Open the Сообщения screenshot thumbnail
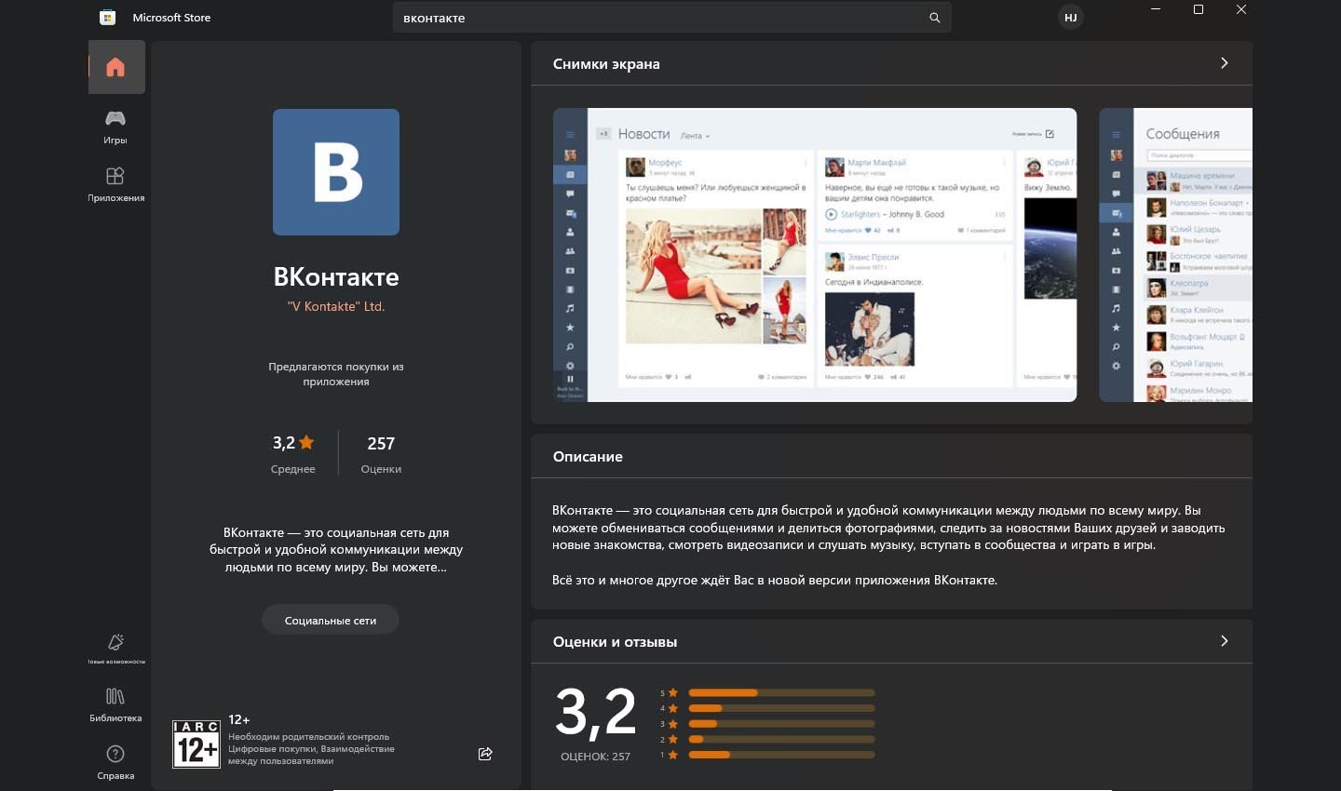Image resolution: width=1341 pixels, height=791 pixels. [x=1176, y=255]
